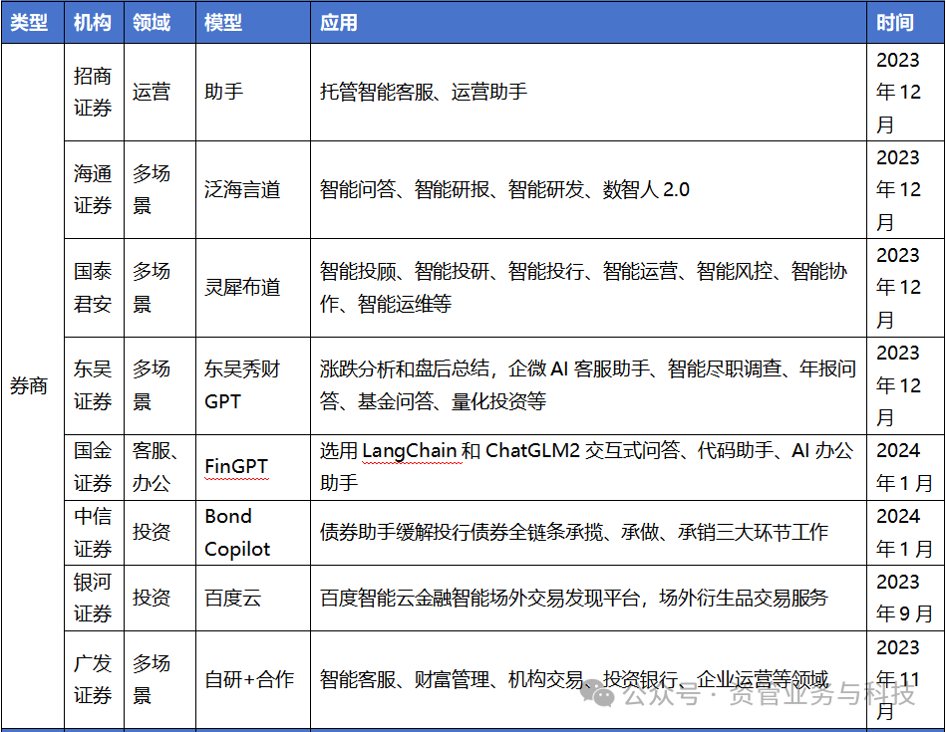Click the 2023年9月 date cell
The width and height of the screenshot is (946, 732).
(x=906, y=599)
